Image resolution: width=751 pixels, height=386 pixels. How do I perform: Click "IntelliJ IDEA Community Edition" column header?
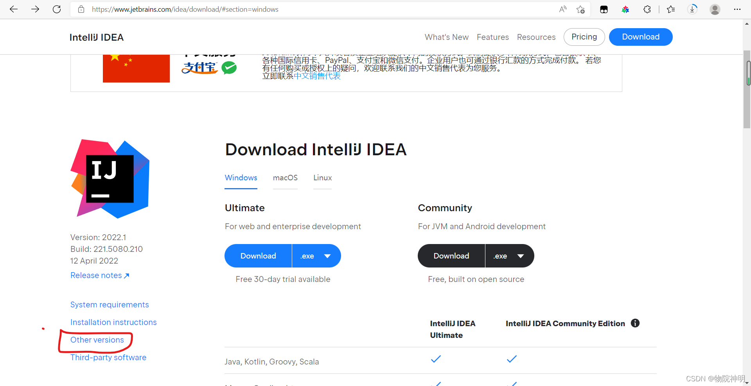565,323
